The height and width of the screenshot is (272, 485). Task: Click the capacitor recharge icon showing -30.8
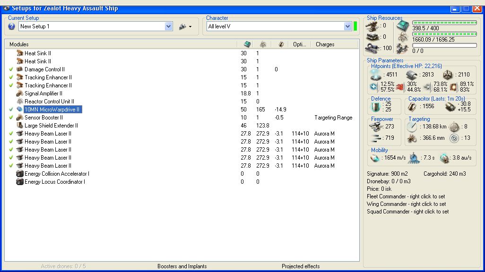tap(450, 107)
